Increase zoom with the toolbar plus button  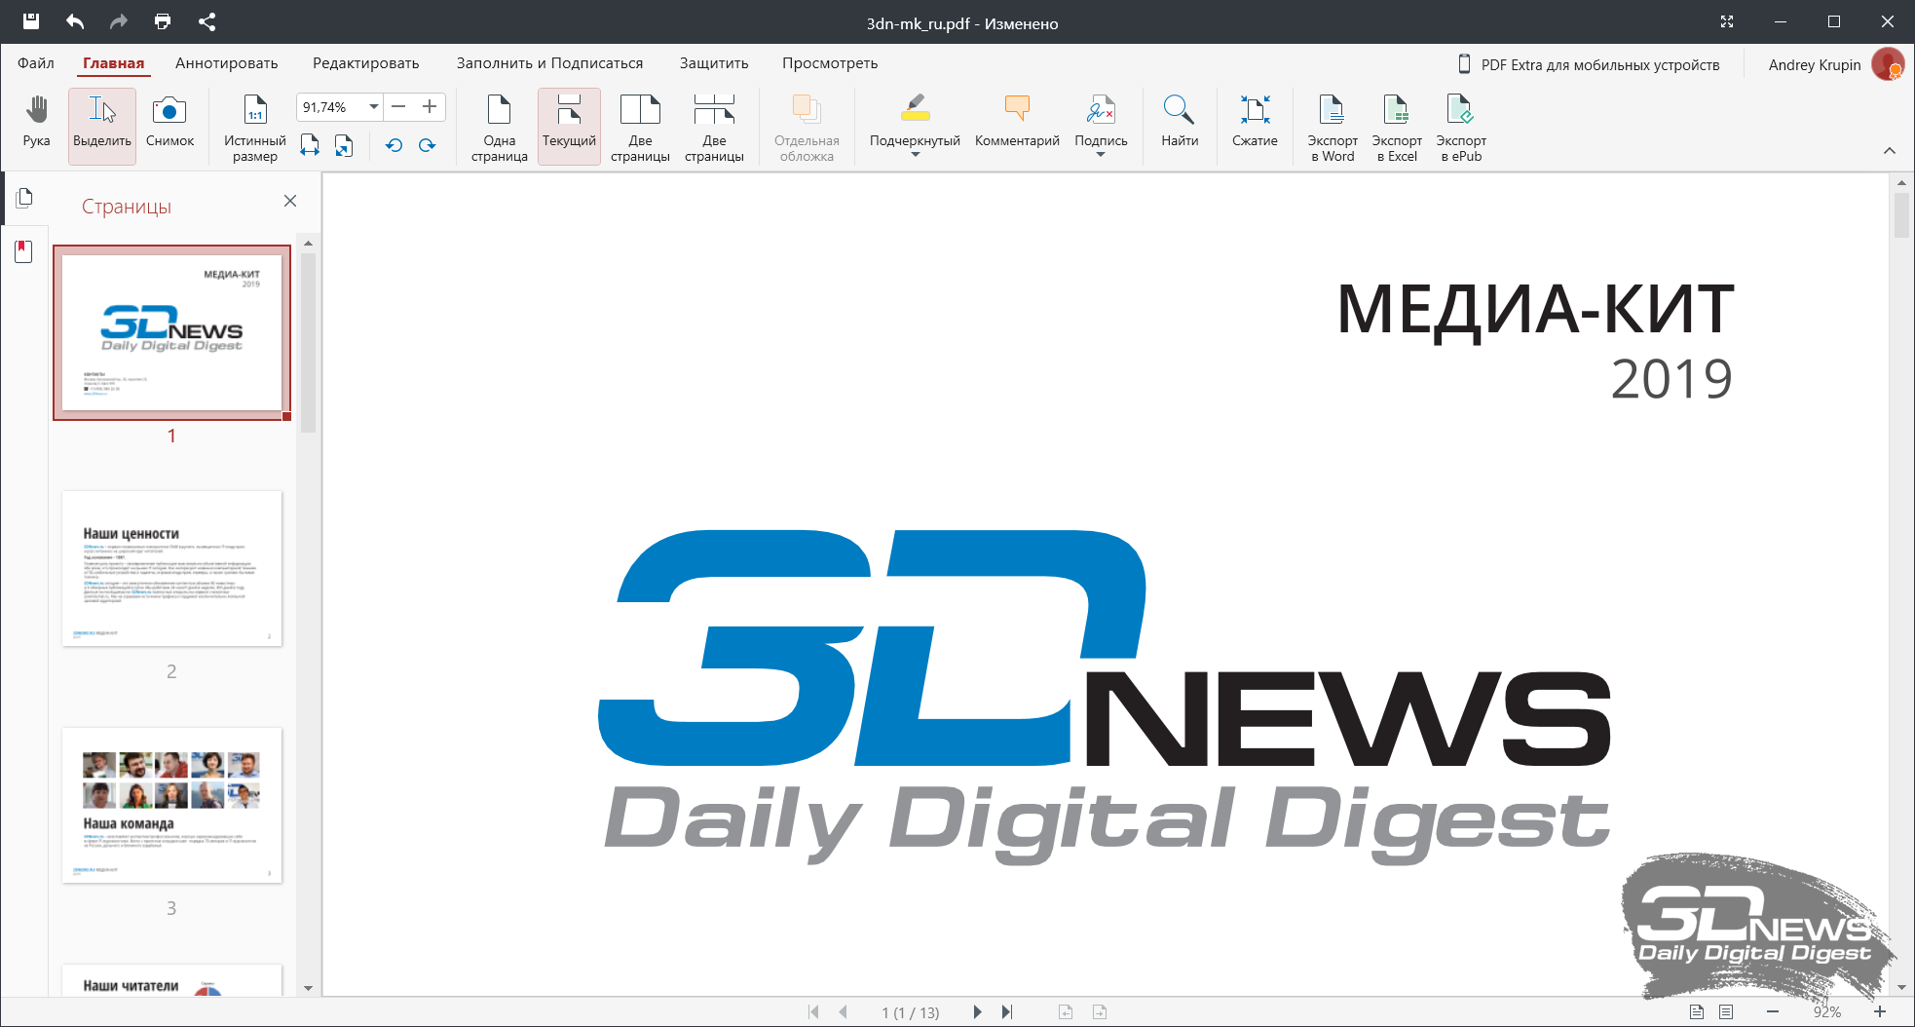430,107
